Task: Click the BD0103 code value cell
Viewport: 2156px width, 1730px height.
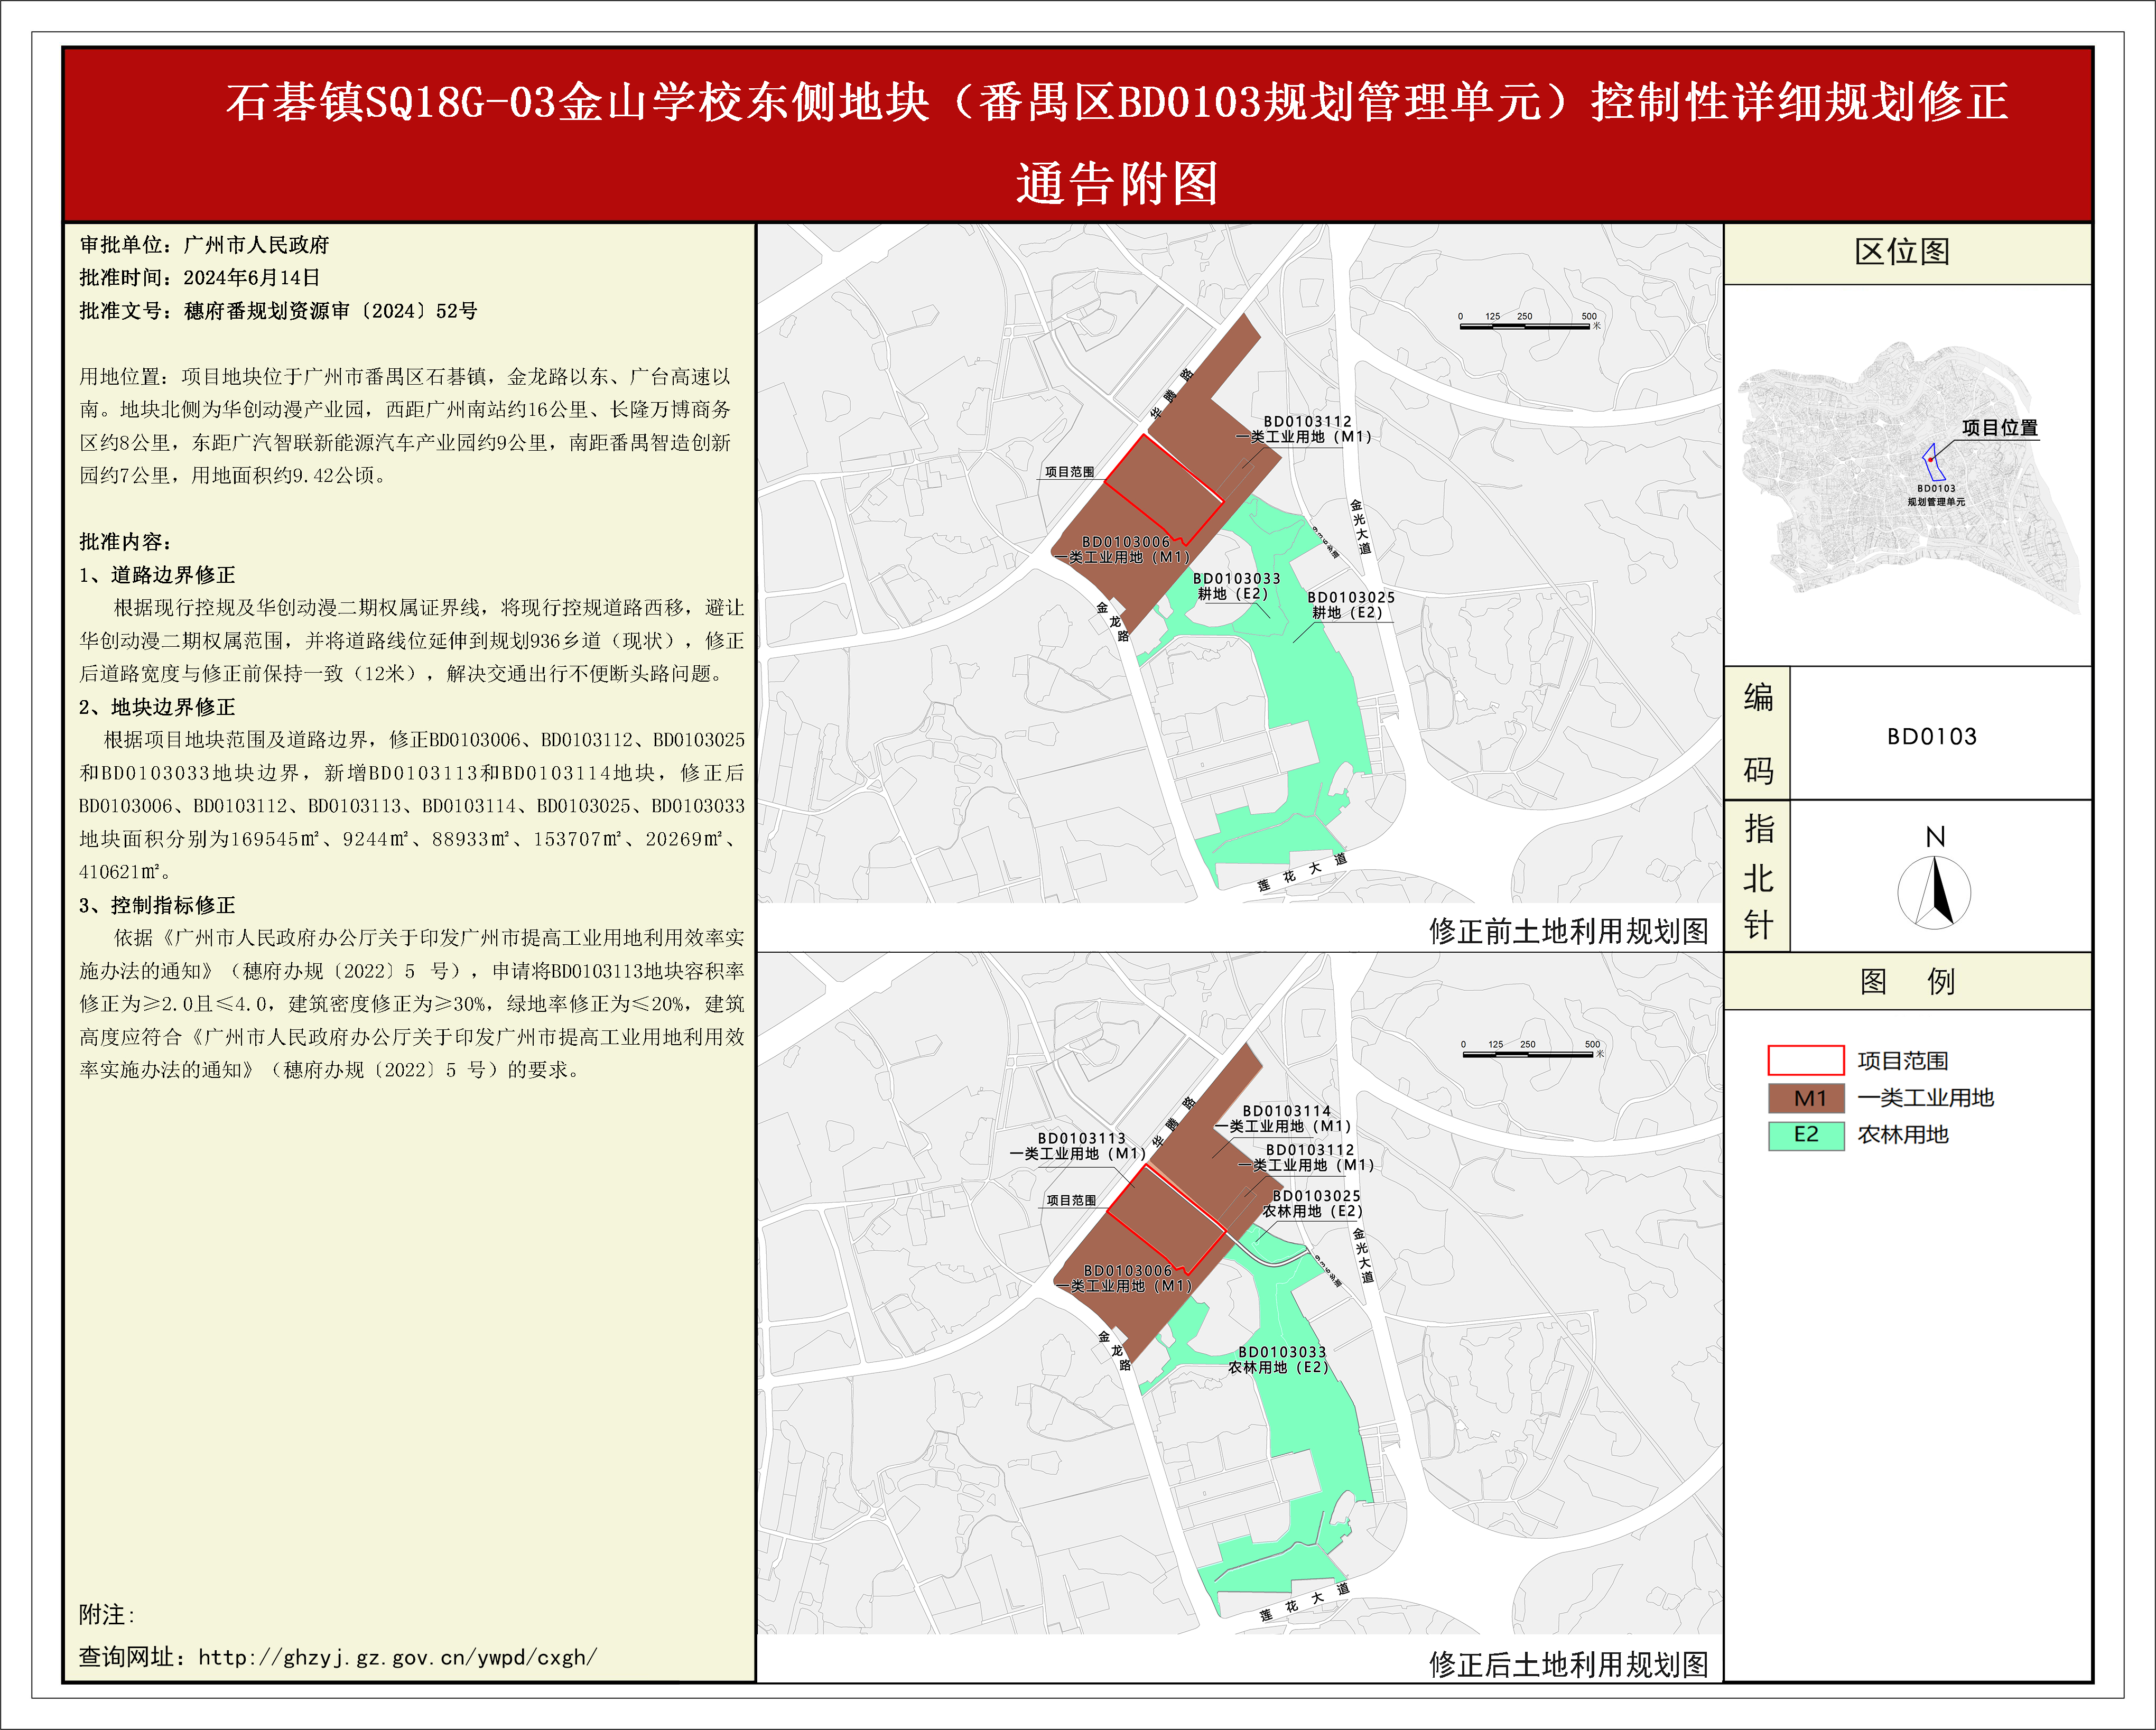Action: [1931, 737]
